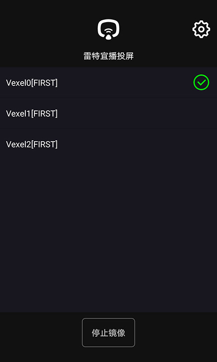Click the green checkmark beside Vexel0[FIRST]
The width and height of the screenshot is (217, 362).
click(201, 82)
